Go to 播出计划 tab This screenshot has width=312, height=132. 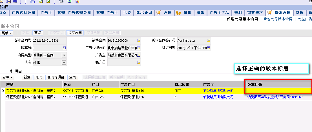144,13
